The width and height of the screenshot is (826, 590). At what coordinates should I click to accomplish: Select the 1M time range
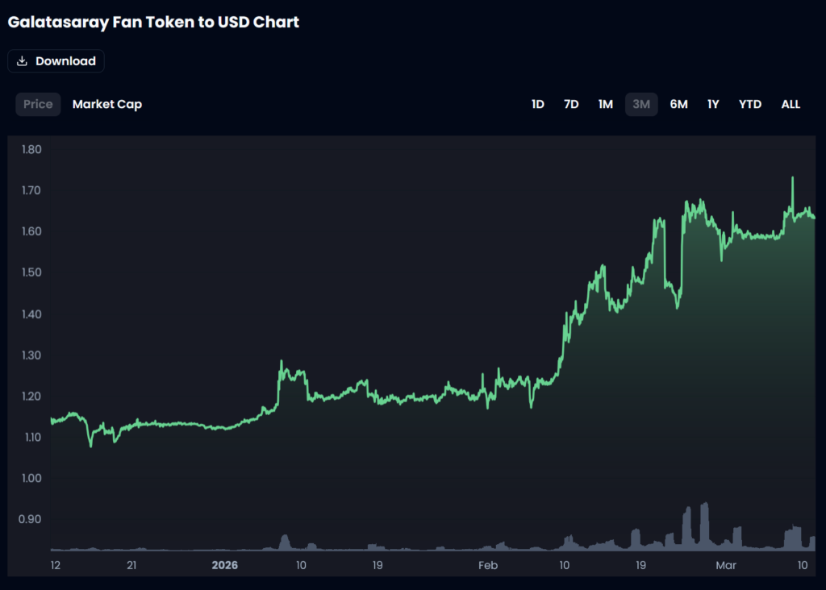[606, 104]
